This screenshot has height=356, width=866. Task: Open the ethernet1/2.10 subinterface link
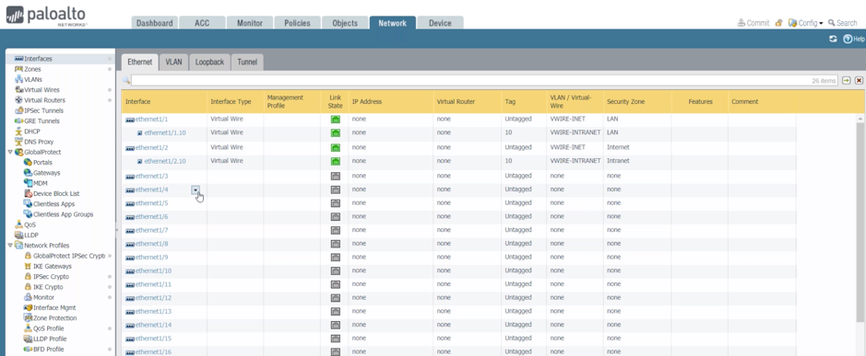click(164, 162)
